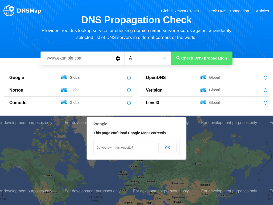
Task: Click the Global label in Comodo row
Action: (x=75, y=102)
